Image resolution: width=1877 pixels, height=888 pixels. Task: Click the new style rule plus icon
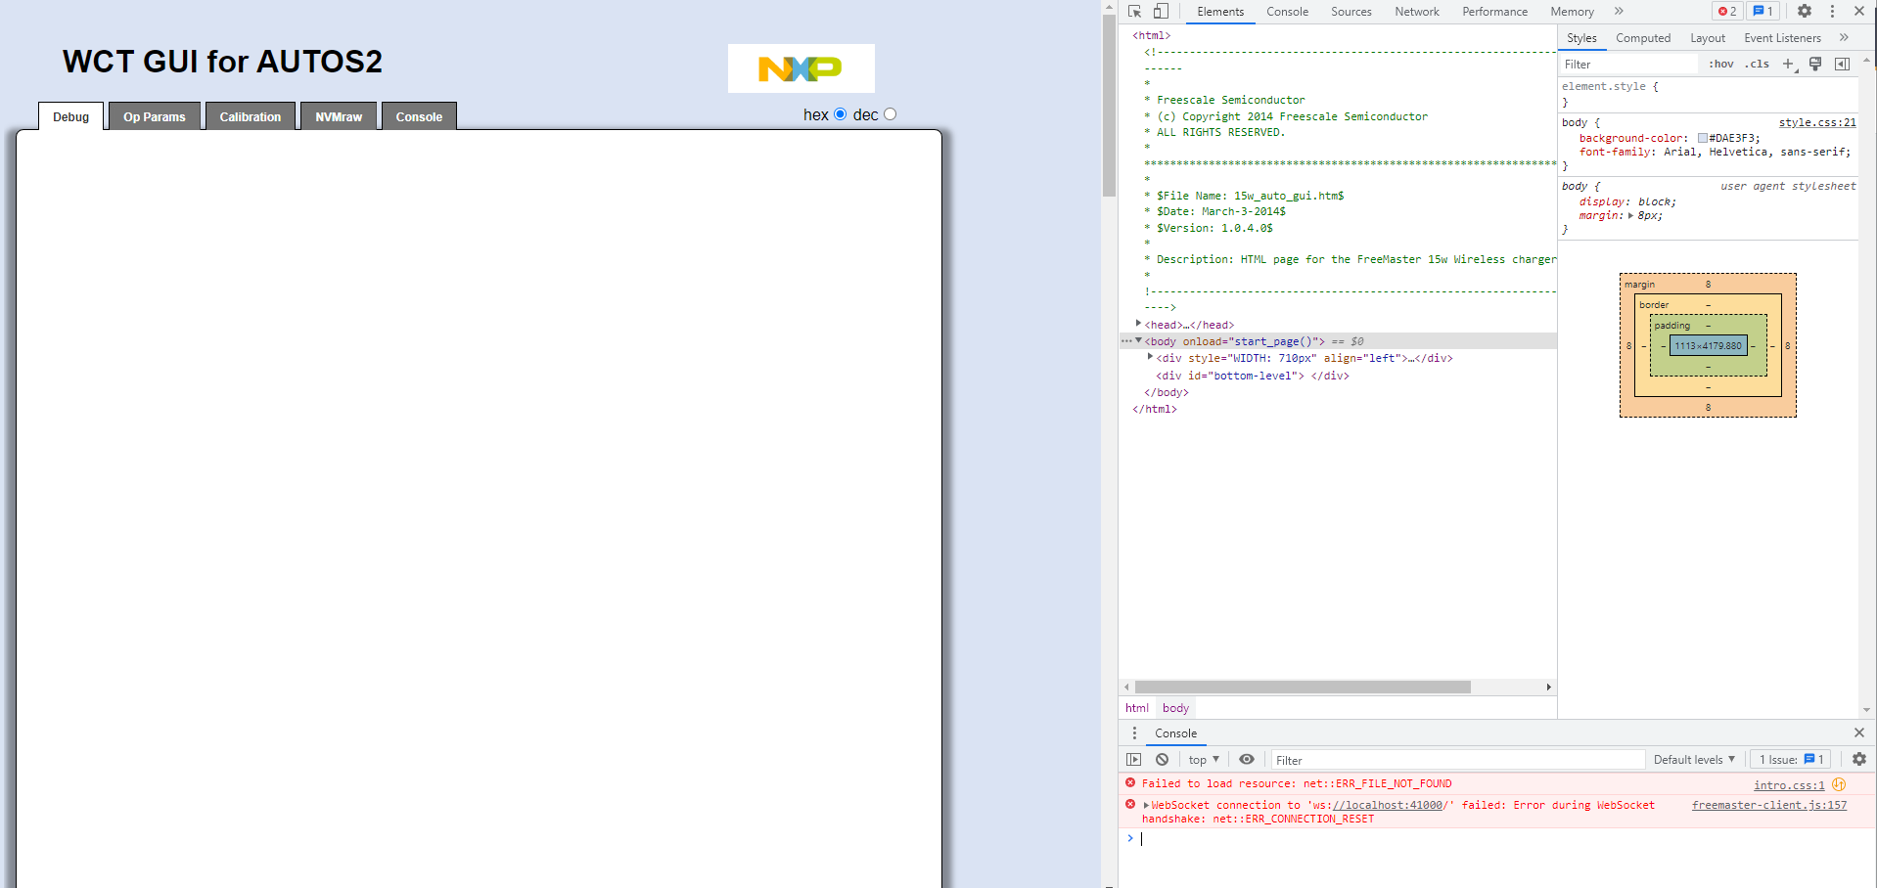point(1790,63)
